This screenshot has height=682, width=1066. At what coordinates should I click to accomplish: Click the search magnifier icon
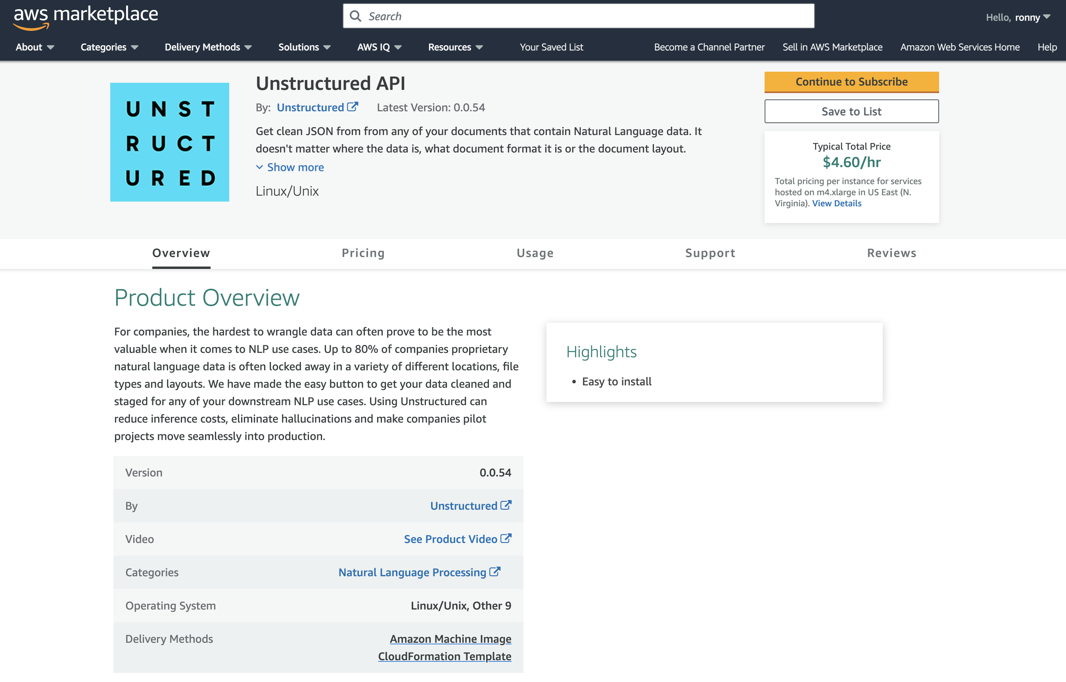(x=355, y=15)
